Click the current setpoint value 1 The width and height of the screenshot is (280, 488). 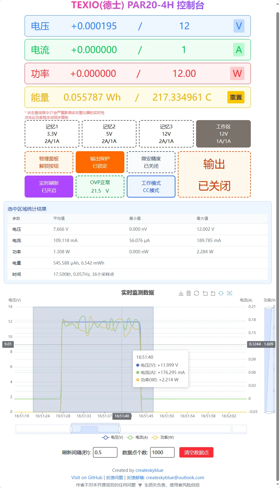(x=184, y=50)
